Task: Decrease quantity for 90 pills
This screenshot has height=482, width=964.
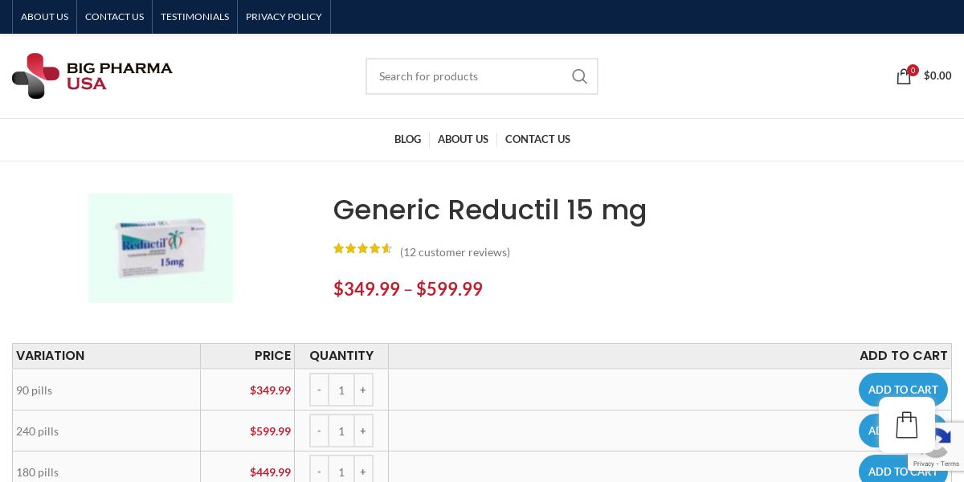Action: pyautogui.click(x=319, y=390)
